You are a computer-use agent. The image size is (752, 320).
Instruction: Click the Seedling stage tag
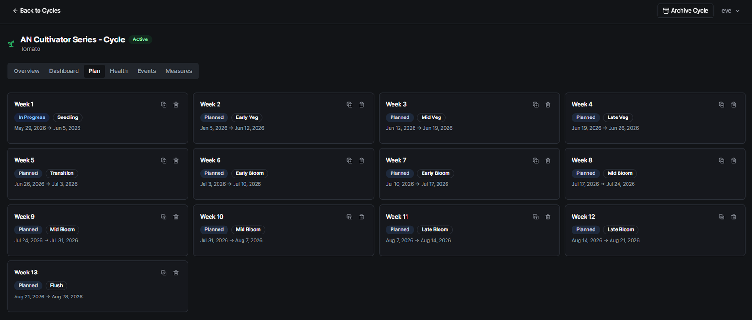click(68, 117)
